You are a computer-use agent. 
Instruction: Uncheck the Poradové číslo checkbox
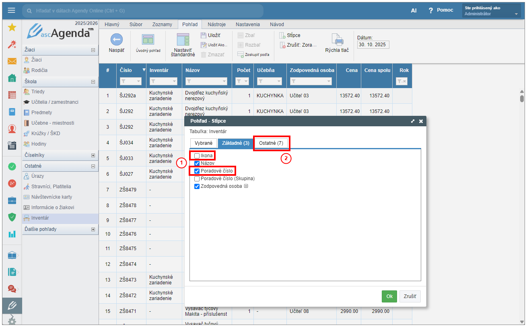pos(197,171)
